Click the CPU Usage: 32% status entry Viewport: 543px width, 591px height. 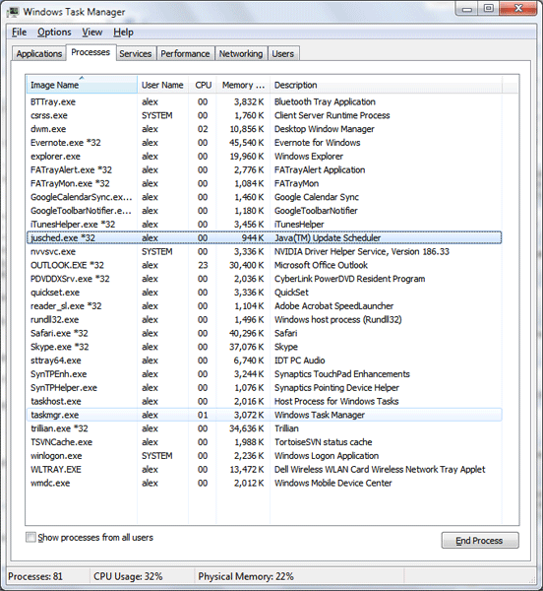tap(128, 576)
